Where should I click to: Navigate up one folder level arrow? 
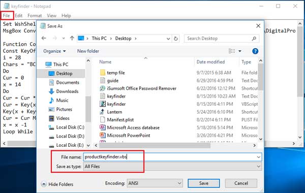pyautogui.click(x=72, y=38)
